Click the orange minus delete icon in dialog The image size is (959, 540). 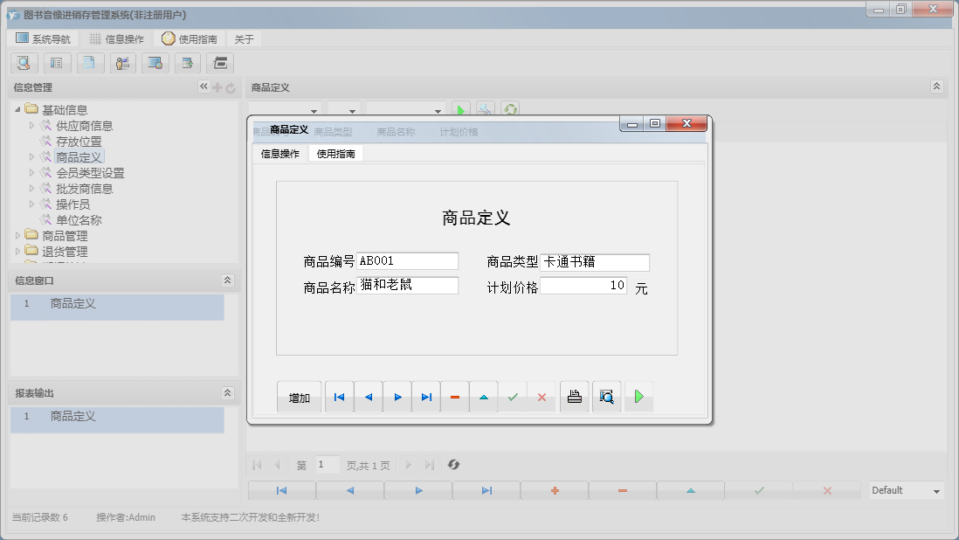point(455,397)
